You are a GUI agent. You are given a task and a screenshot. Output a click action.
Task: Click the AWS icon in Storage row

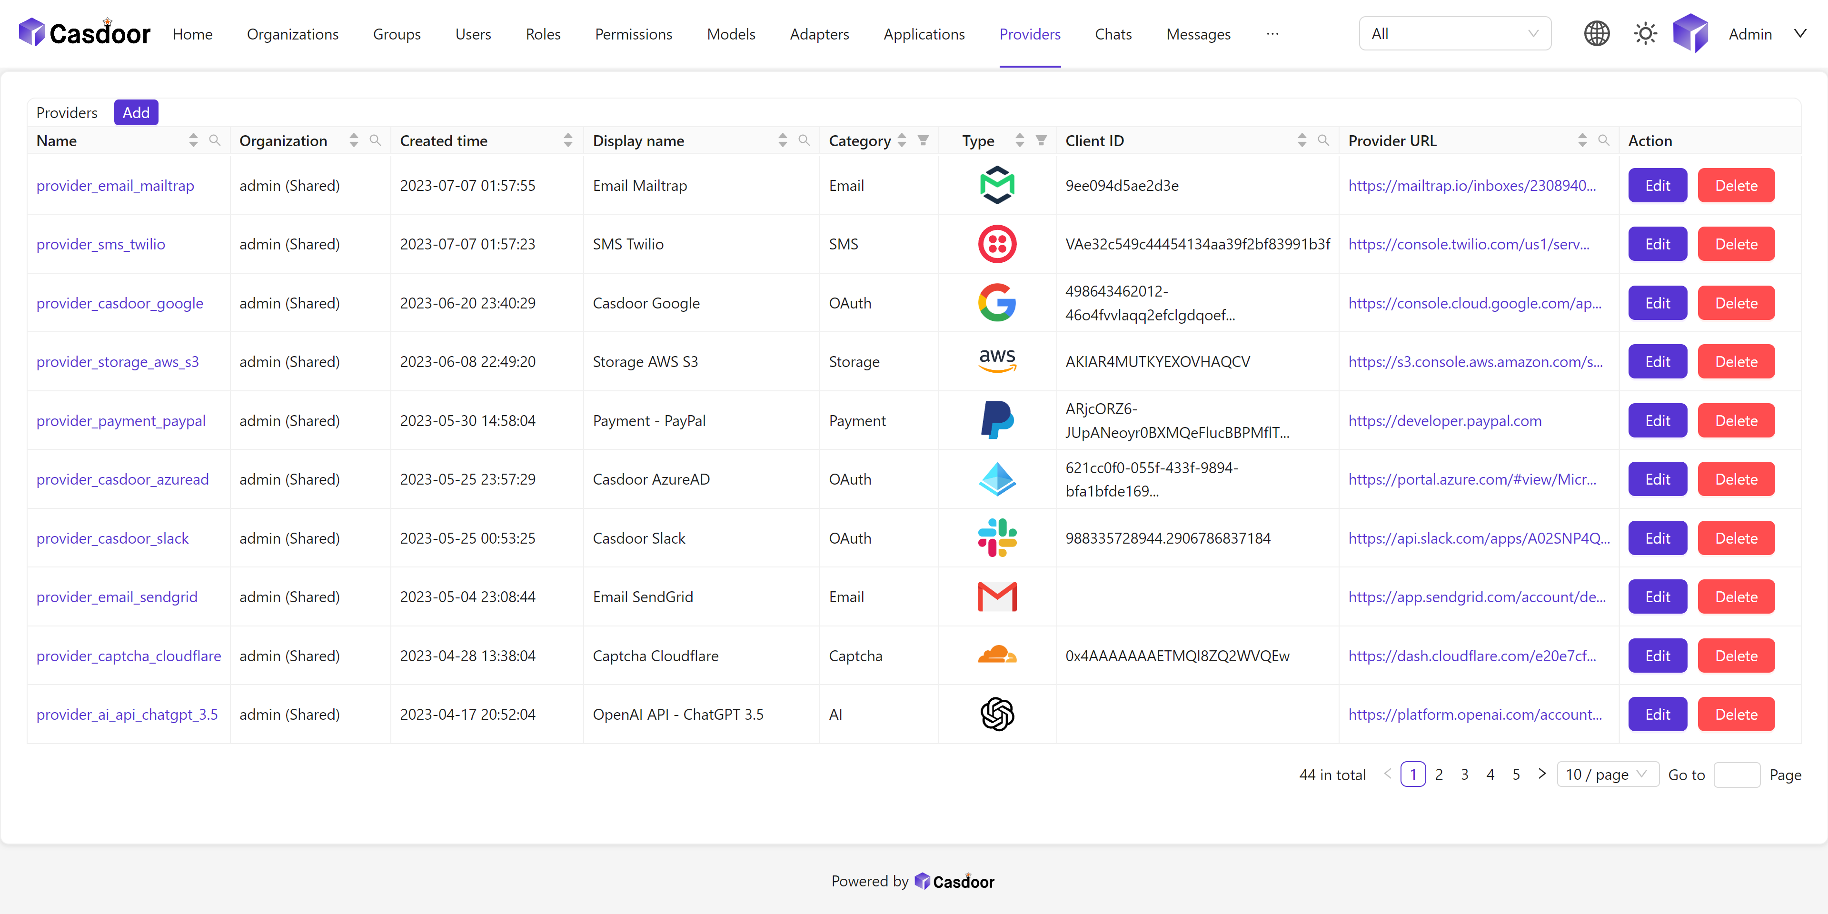coord(997,361)
